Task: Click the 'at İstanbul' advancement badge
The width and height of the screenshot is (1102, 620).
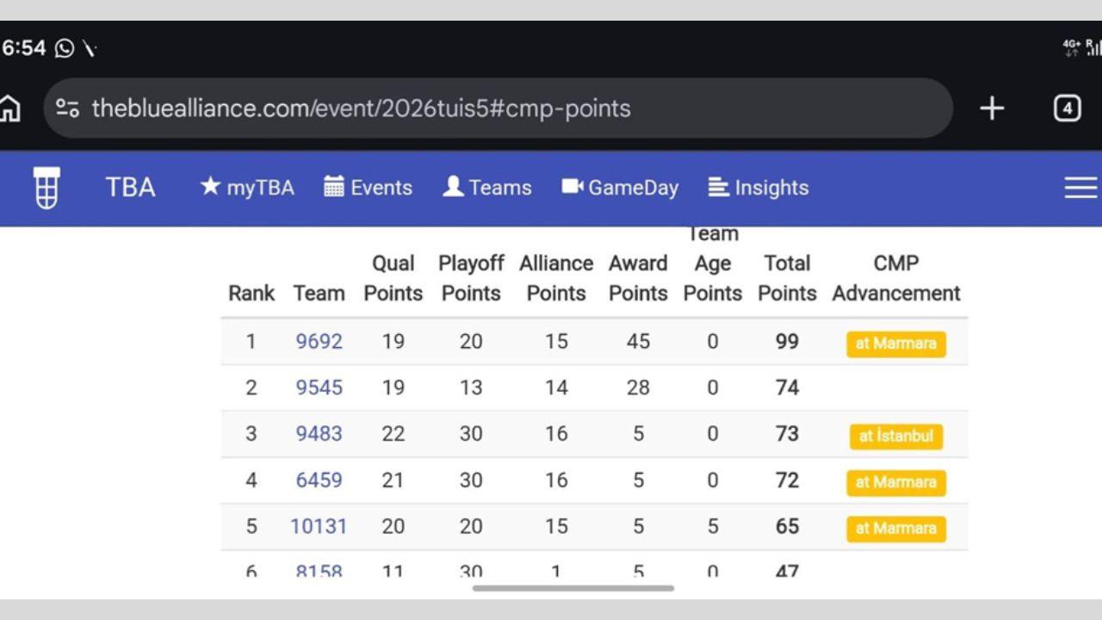Action: coord(895,436)
